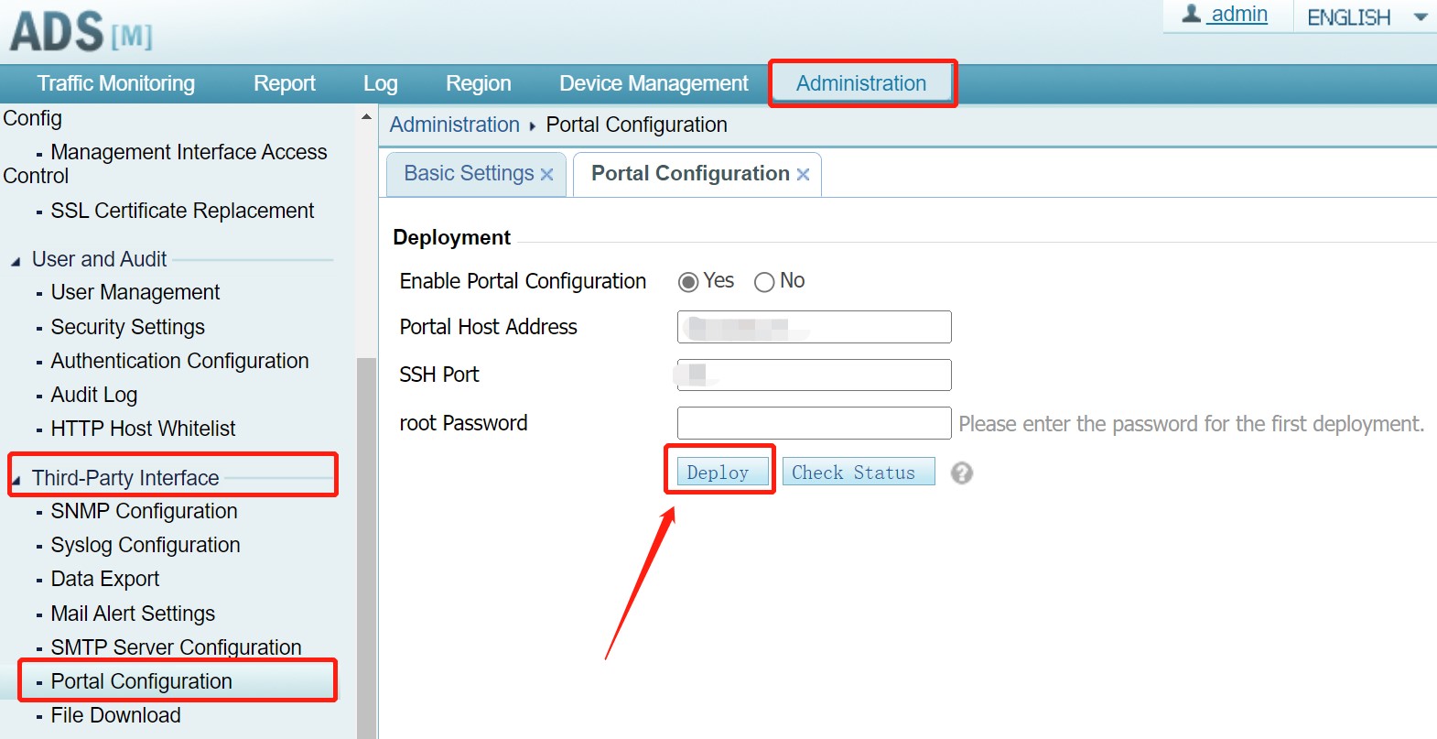Click the admin user icon

pyautogui.click(x=1191, y=14)
